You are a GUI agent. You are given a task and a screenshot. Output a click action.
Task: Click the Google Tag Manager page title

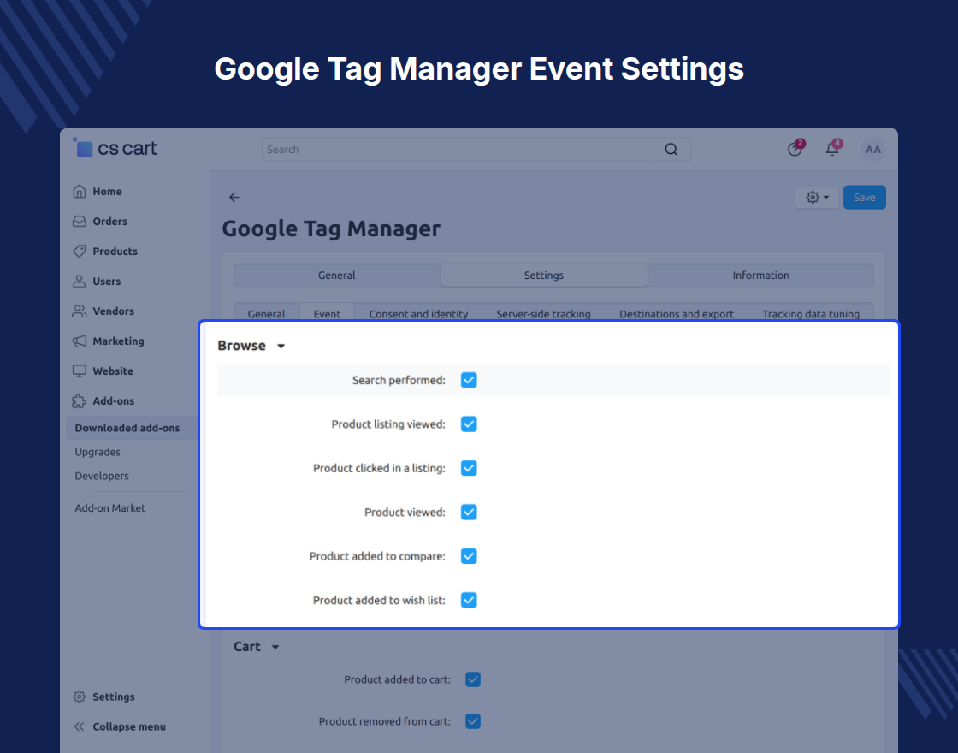tap(330, 229)
